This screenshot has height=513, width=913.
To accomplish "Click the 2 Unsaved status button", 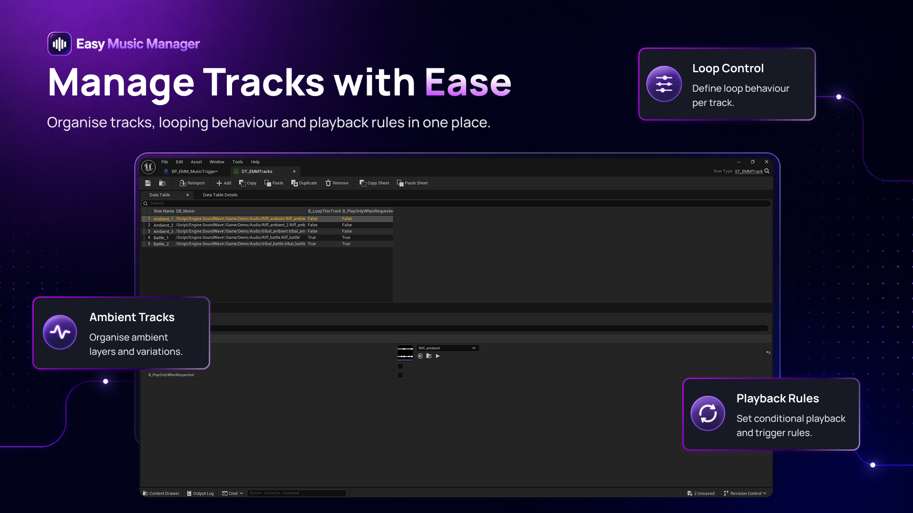I will [701, 493].
